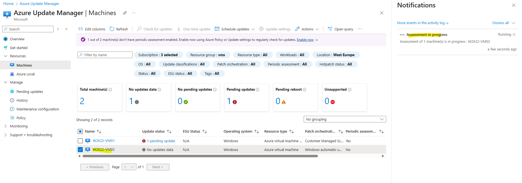Open the Resource group filter pill

point(208,55)
